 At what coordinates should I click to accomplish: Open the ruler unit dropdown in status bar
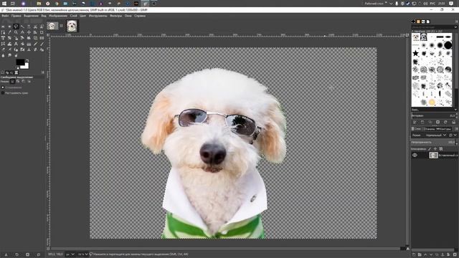tap(70, 254)
